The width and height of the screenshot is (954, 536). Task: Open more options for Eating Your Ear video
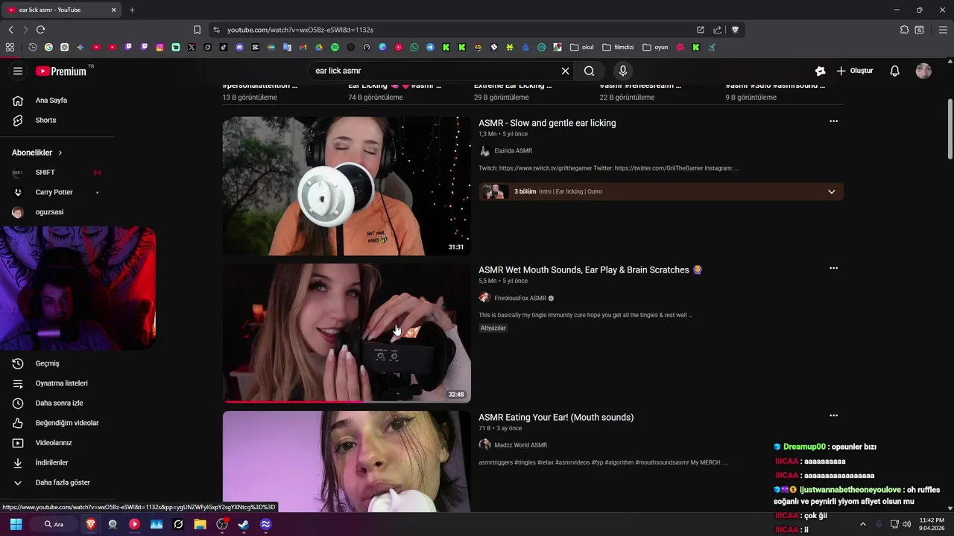[833, 415]
